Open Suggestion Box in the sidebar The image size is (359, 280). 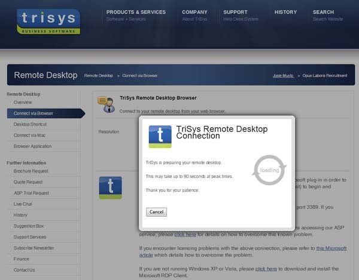pyautogui.click(x=29, y=226)
